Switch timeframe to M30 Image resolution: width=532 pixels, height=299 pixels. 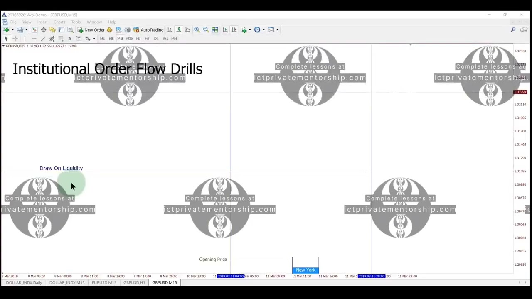coord(129,39)
